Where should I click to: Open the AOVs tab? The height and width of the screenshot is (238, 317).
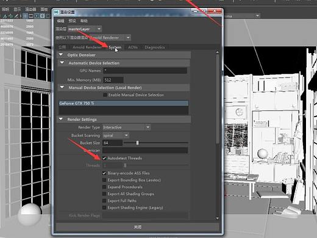[x=133, y=47]
